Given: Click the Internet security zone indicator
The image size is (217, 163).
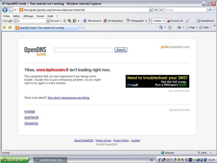Looking at the screenshot, I should coord(167,153).
